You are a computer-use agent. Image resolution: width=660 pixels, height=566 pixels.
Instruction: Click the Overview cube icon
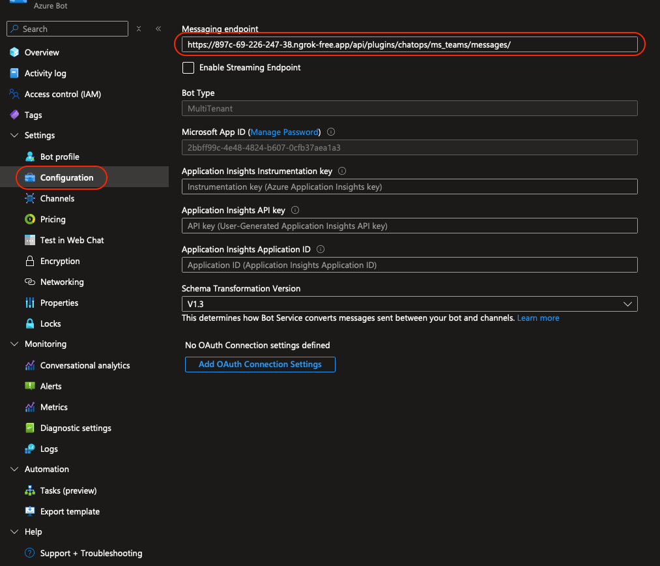(x=14, y=52)
